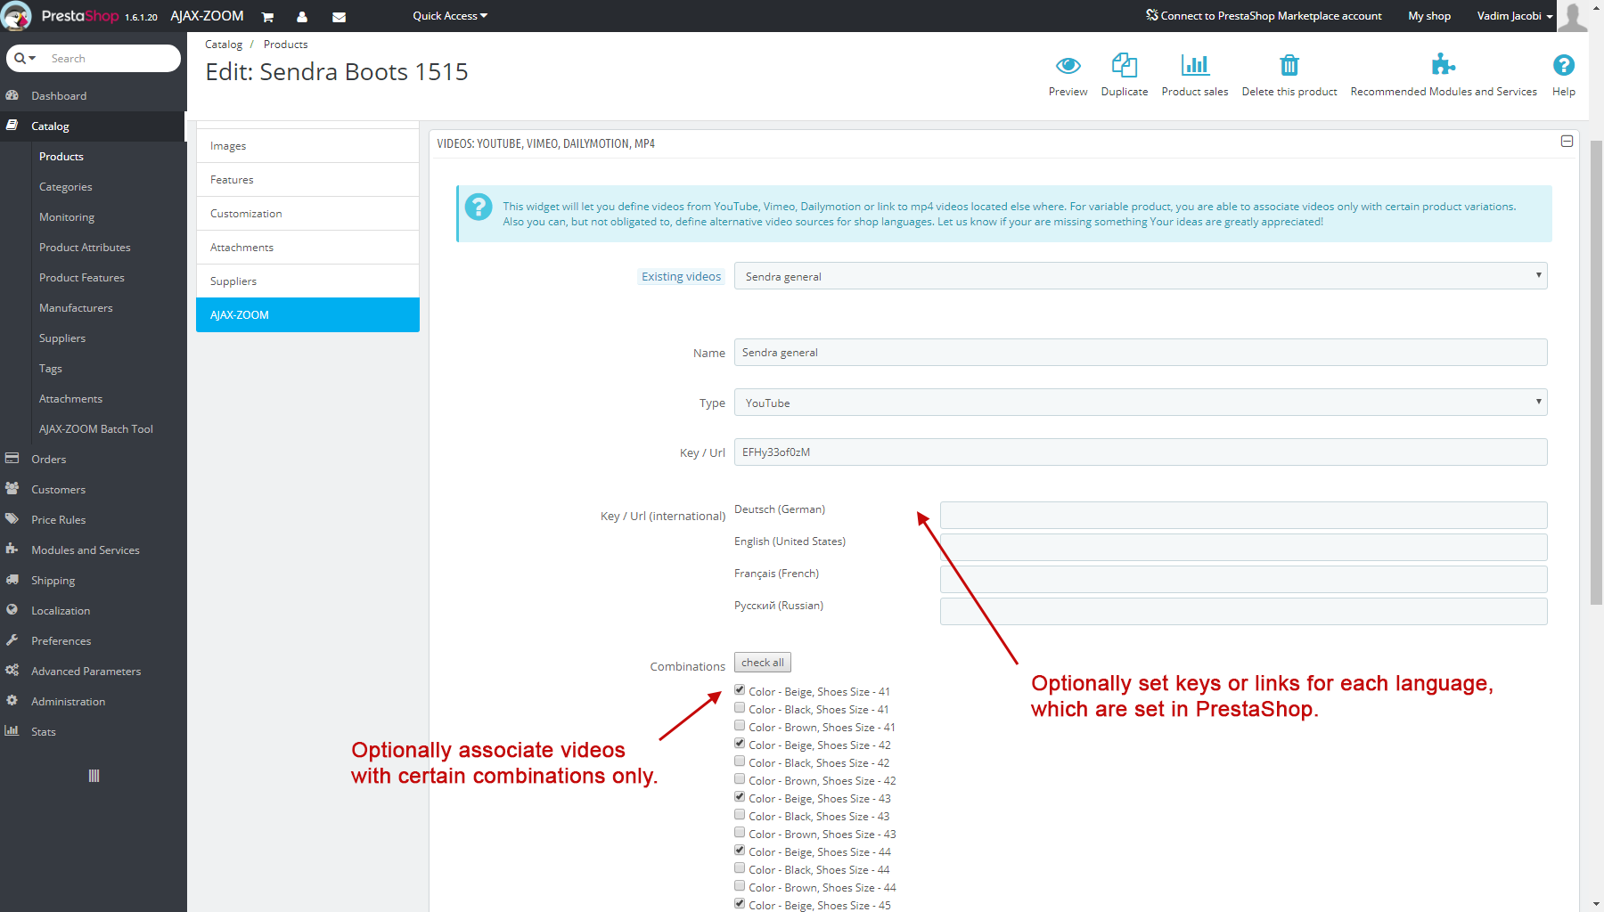
Task: Click the Preview eye icon
Action: 1068,66
